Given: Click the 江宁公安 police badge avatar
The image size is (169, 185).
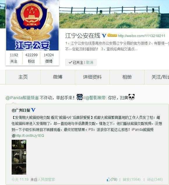Looking at the screenshot, I should [x=32, y=25].
